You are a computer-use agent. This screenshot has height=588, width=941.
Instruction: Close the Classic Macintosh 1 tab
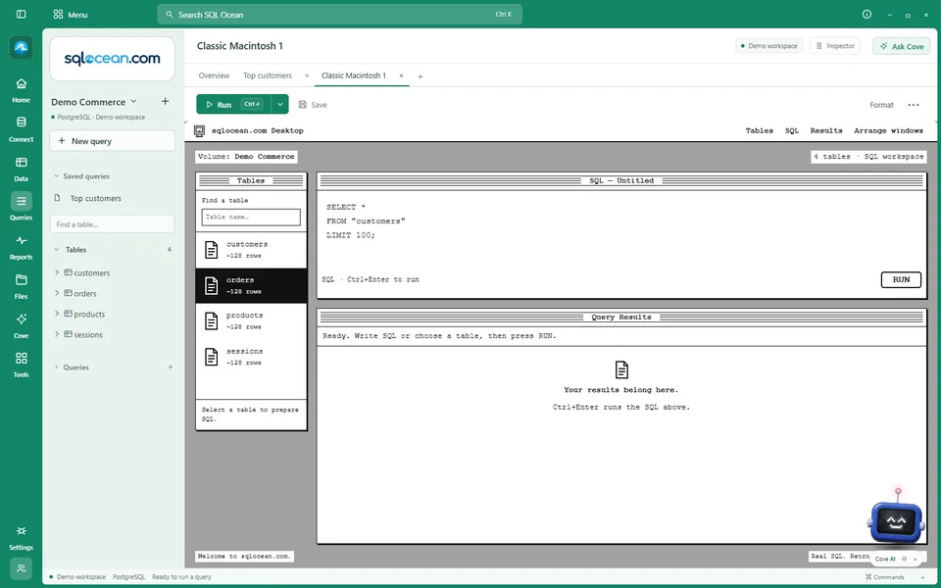point(402,75)
